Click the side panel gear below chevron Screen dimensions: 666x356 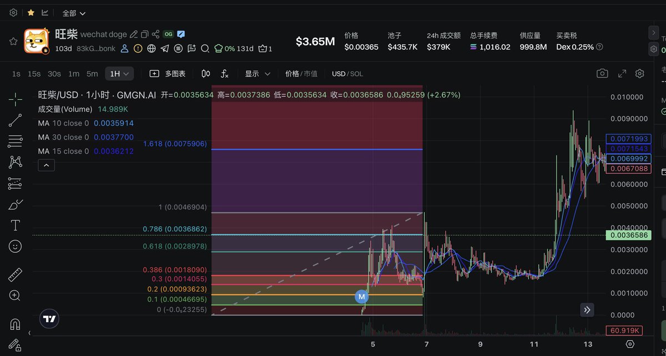pyautogui.click(x=654, y=49)
